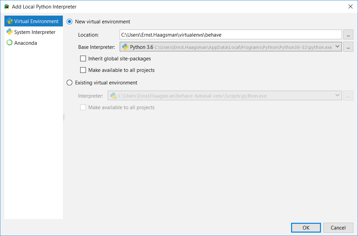The width and height of the screenshot is (358, 236).
Task: Click the Anaconda ring icon
Action: click(10, 43)
